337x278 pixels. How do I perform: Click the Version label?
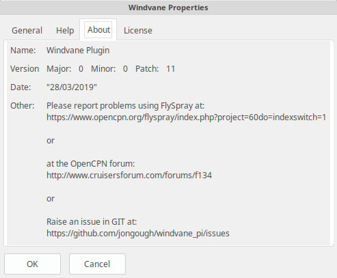click(x=25, y=69)
